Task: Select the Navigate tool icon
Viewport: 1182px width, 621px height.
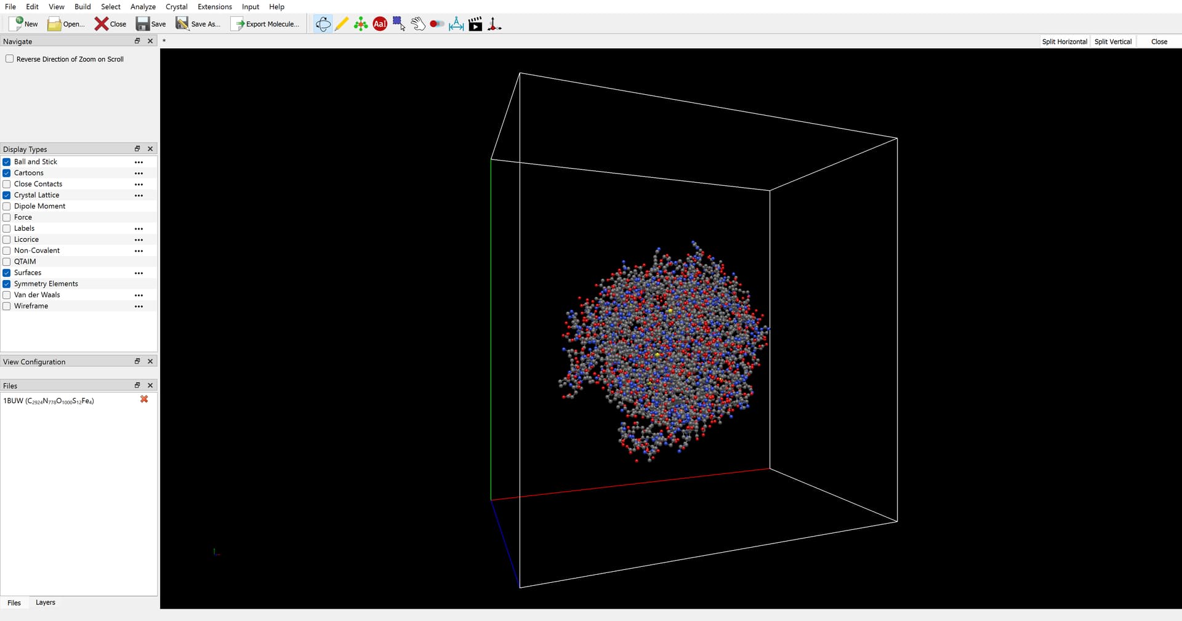Action: [x=323, y=24]
